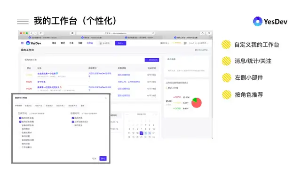Open the 项目 menu in the top navigation
Screen dimensions: 301x169
click(54, 43)
